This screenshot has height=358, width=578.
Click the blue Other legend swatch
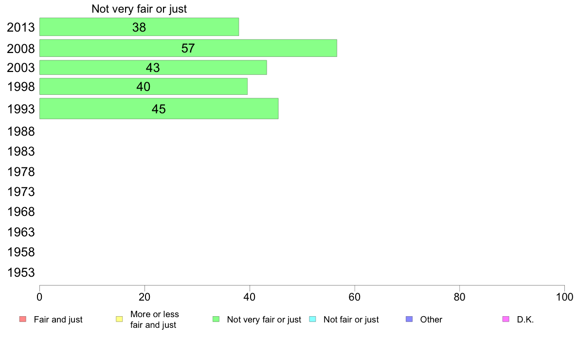(409, 319)
